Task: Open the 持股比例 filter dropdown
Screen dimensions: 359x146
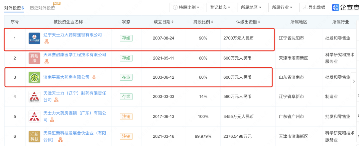Action: pyautogui.click(x=186, y=7)
